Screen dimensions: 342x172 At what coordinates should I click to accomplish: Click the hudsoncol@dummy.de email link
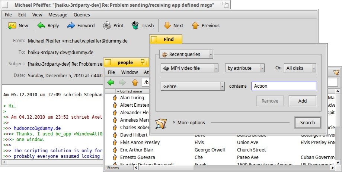click(37, 128)
